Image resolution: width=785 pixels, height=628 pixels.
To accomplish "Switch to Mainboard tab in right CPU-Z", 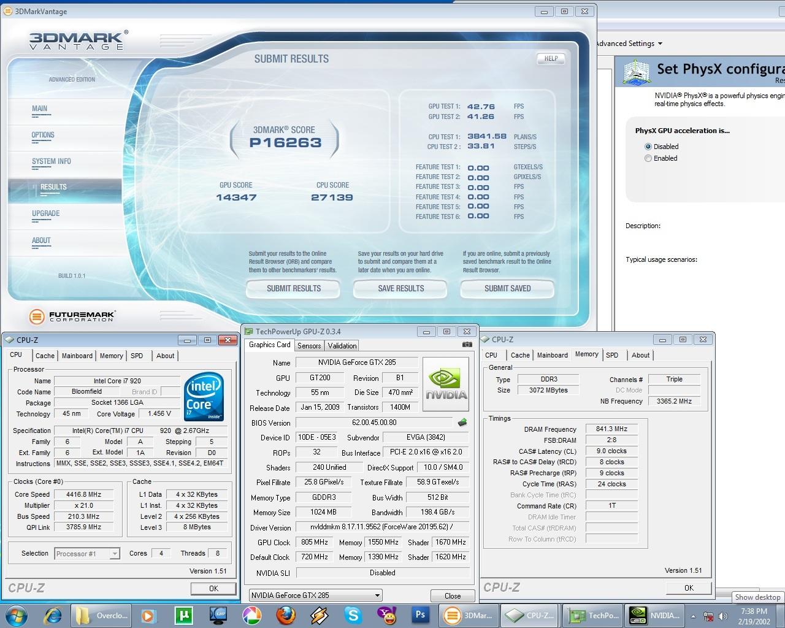I will click(x=553, y=355).
